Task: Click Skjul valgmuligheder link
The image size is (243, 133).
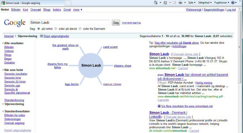Action: (56, 36)
